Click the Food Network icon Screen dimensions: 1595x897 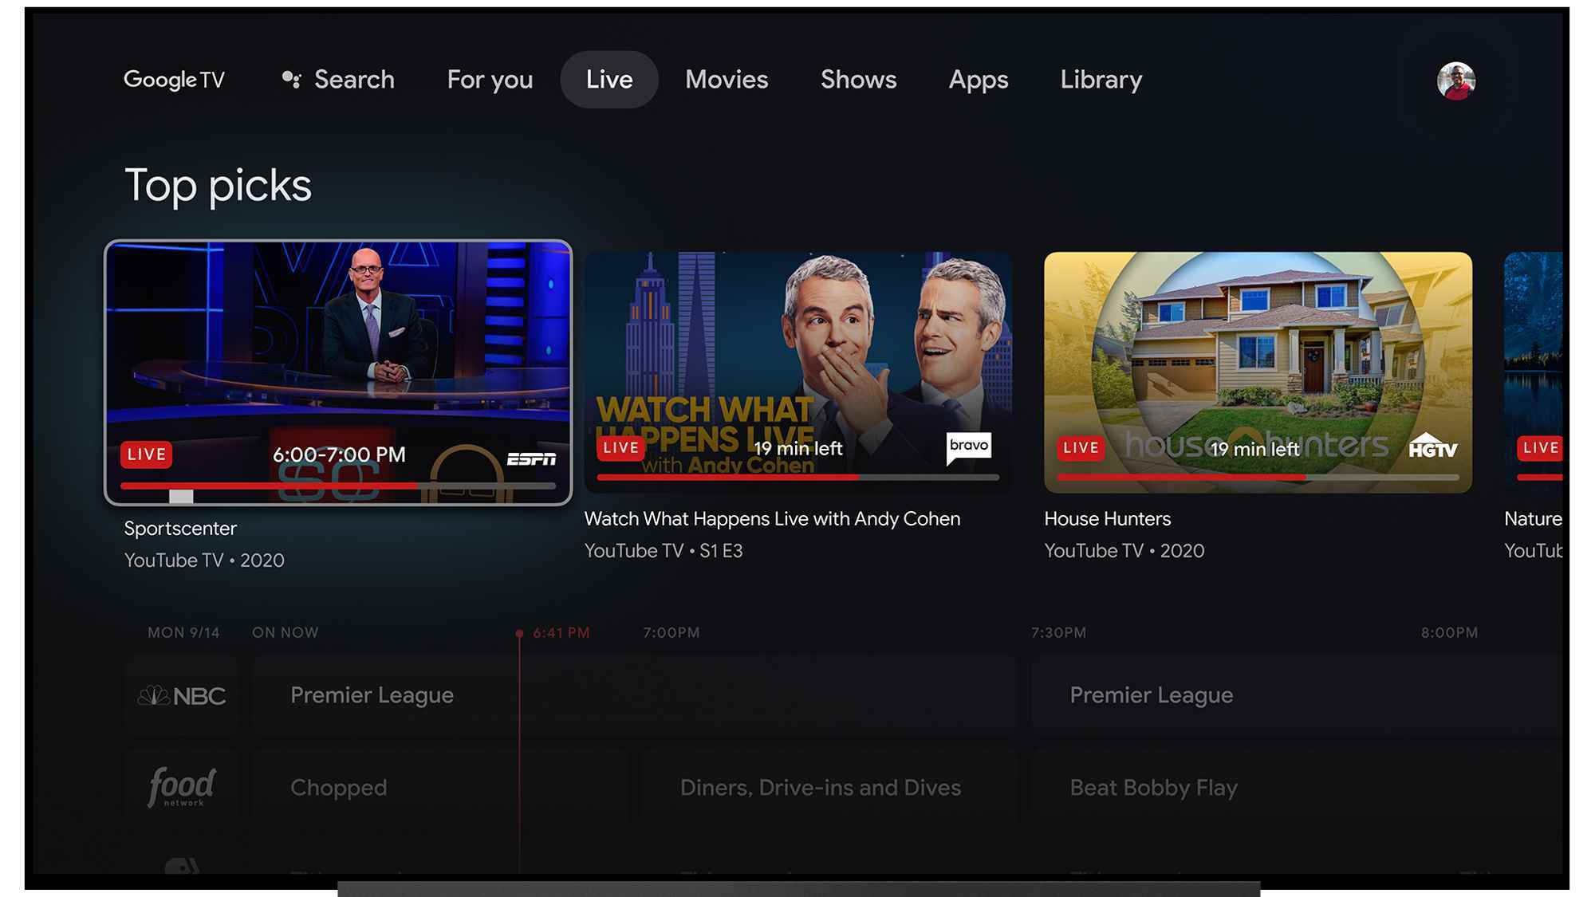point(183,786)
